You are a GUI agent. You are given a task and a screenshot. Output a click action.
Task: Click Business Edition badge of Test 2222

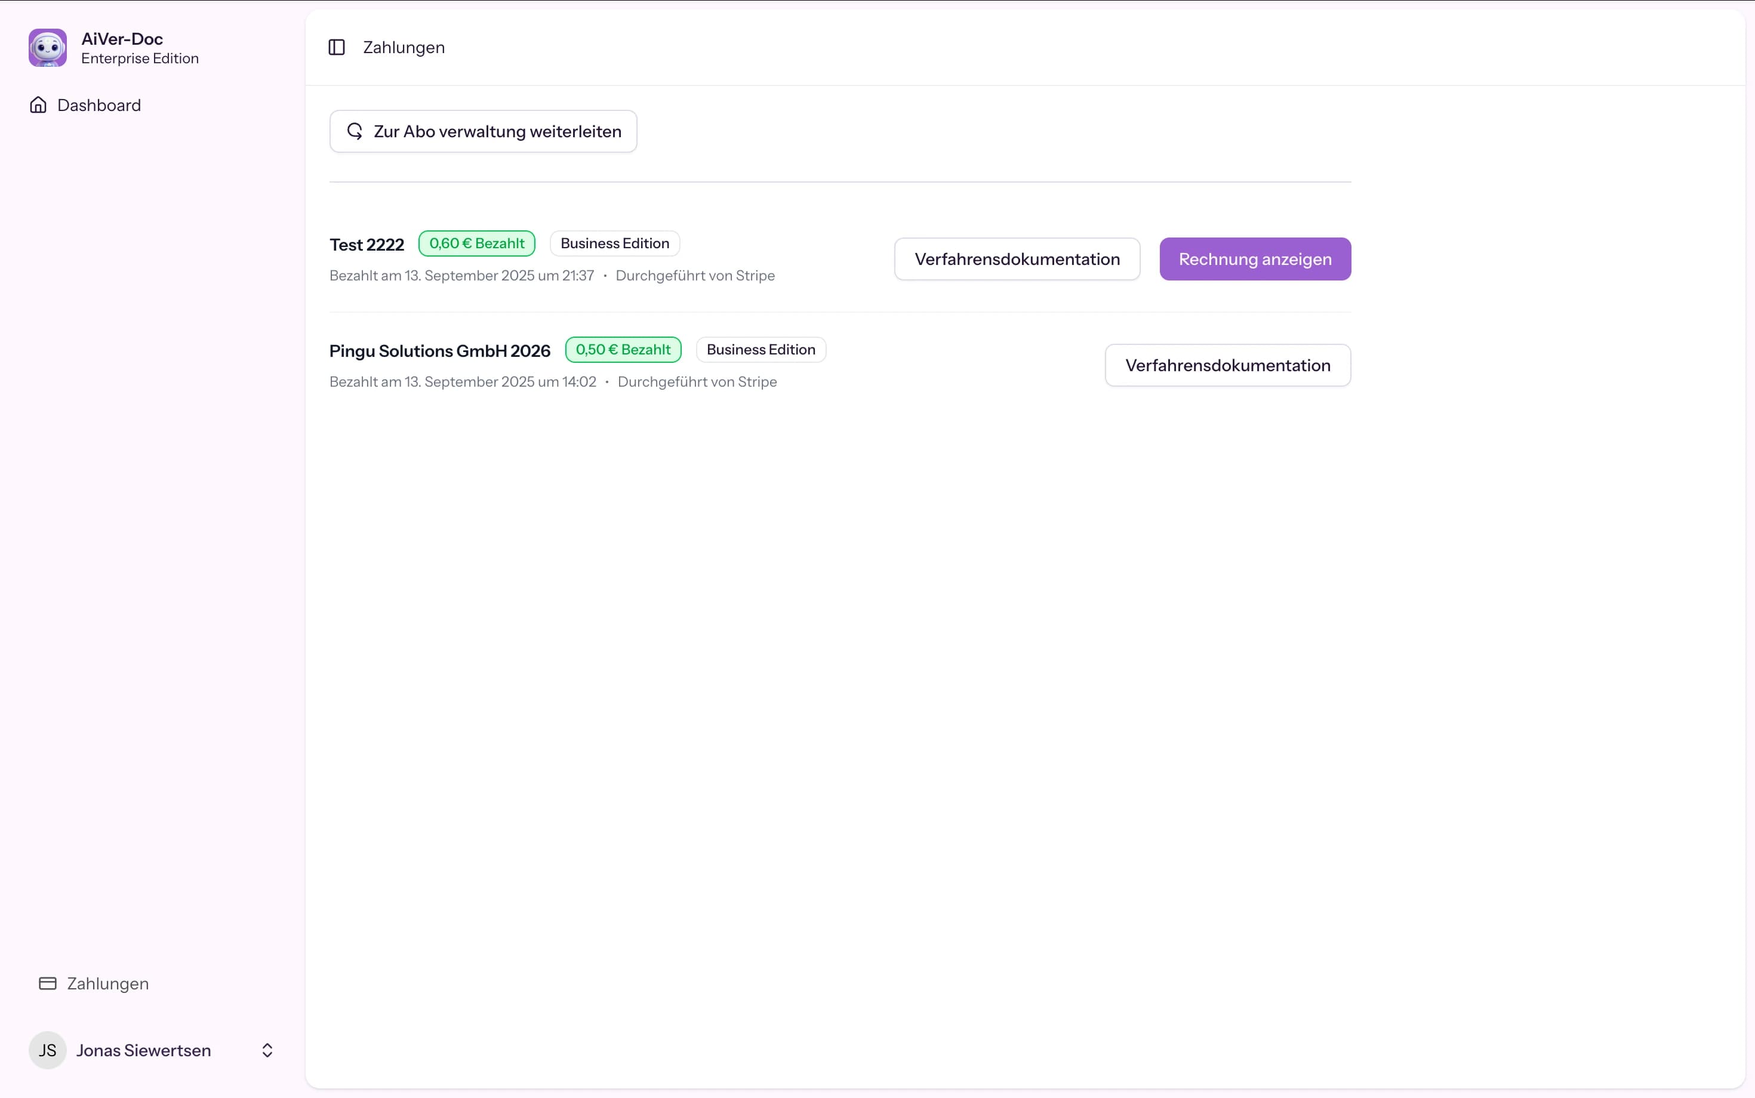tap(614, 243)
